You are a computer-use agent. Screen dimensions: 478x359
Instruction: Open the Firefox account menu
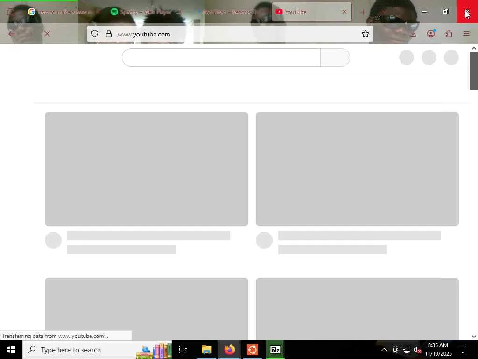431,34
